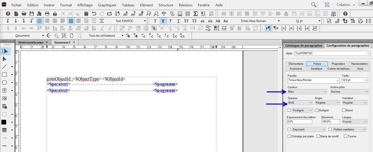Select the Polygon hexagon tool
Viewport: 373px width, 152px height.
[x=4, y=82]
